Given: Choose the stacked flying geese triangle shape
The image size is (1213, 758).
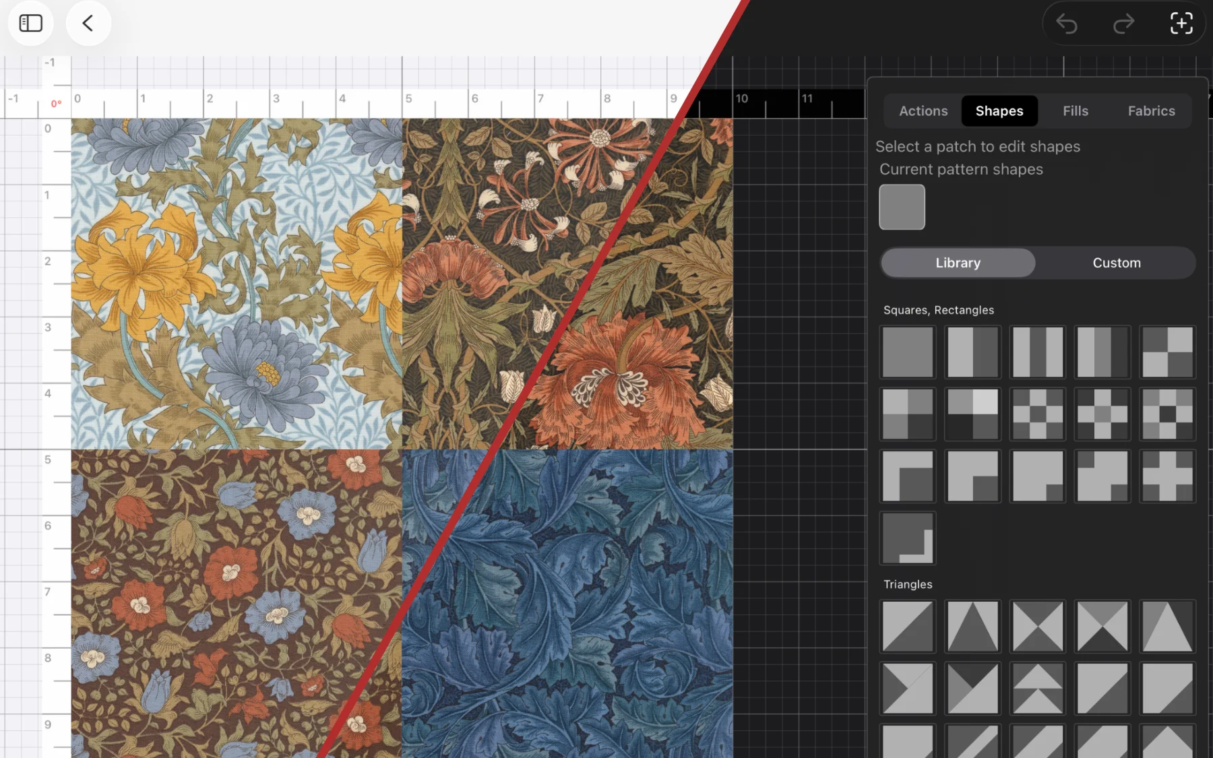Looking at the screenshot, I should coord(1038,689).
